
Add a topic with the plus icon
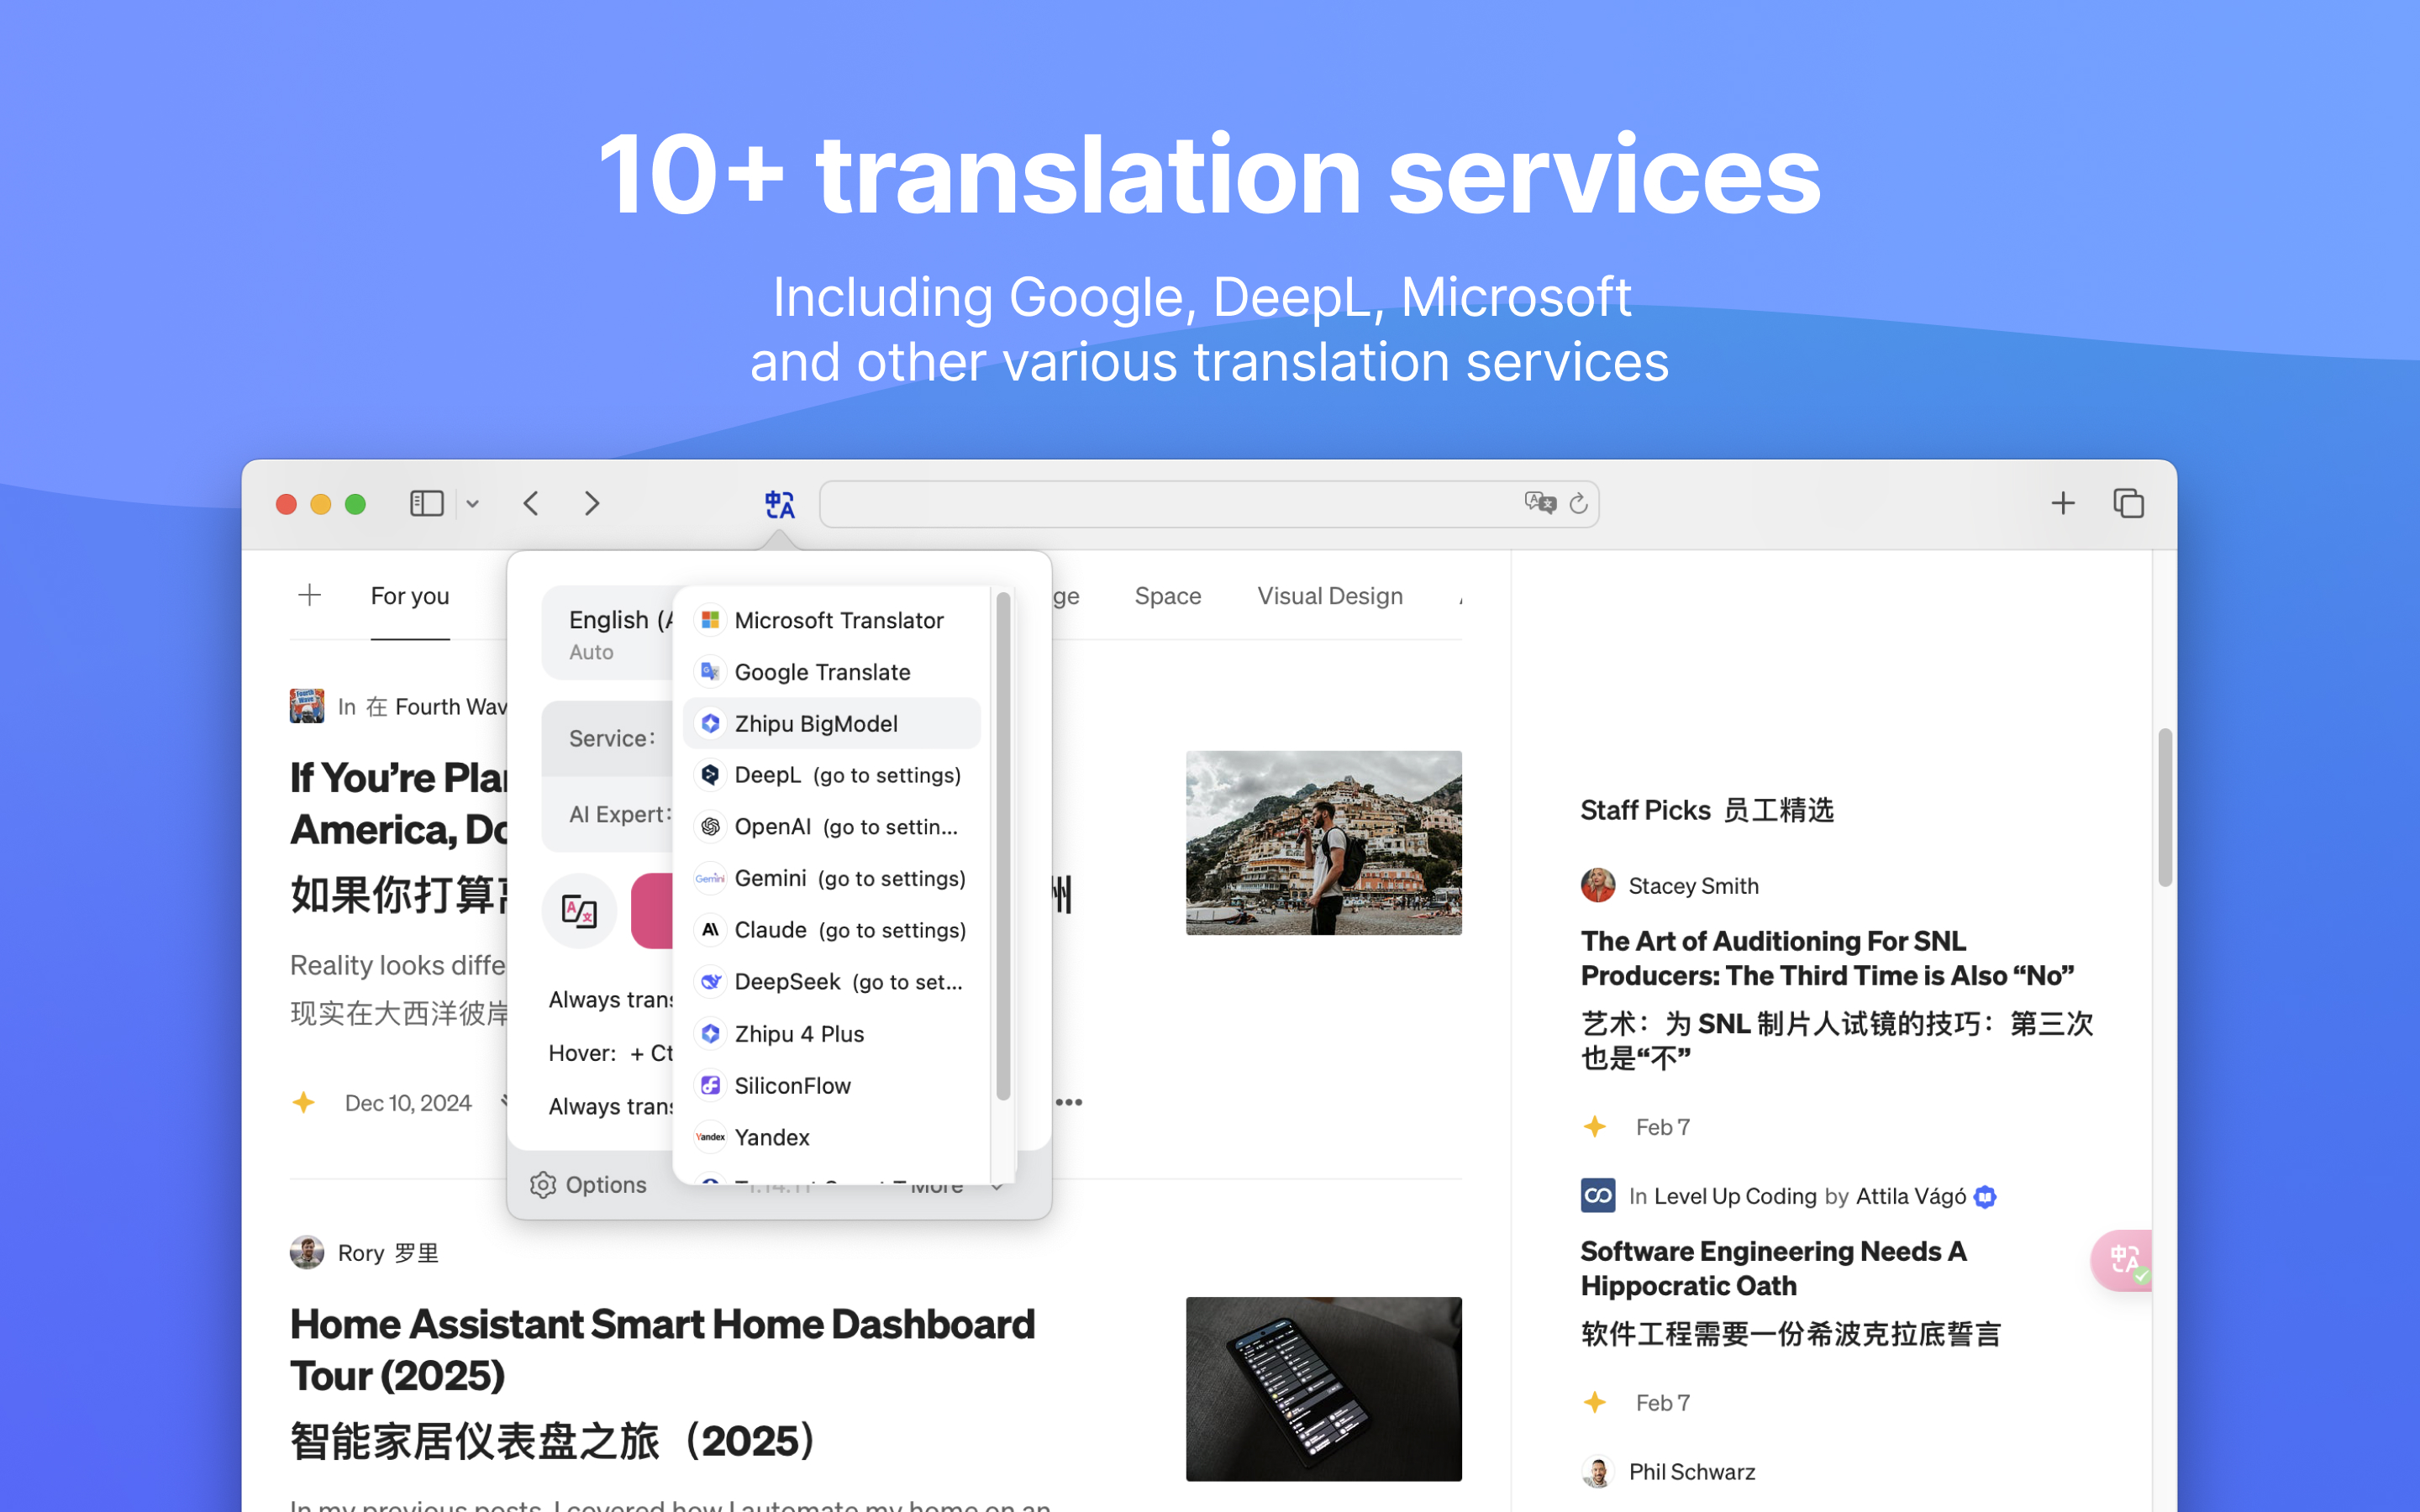pyautogui.click(x=310, y=596)
